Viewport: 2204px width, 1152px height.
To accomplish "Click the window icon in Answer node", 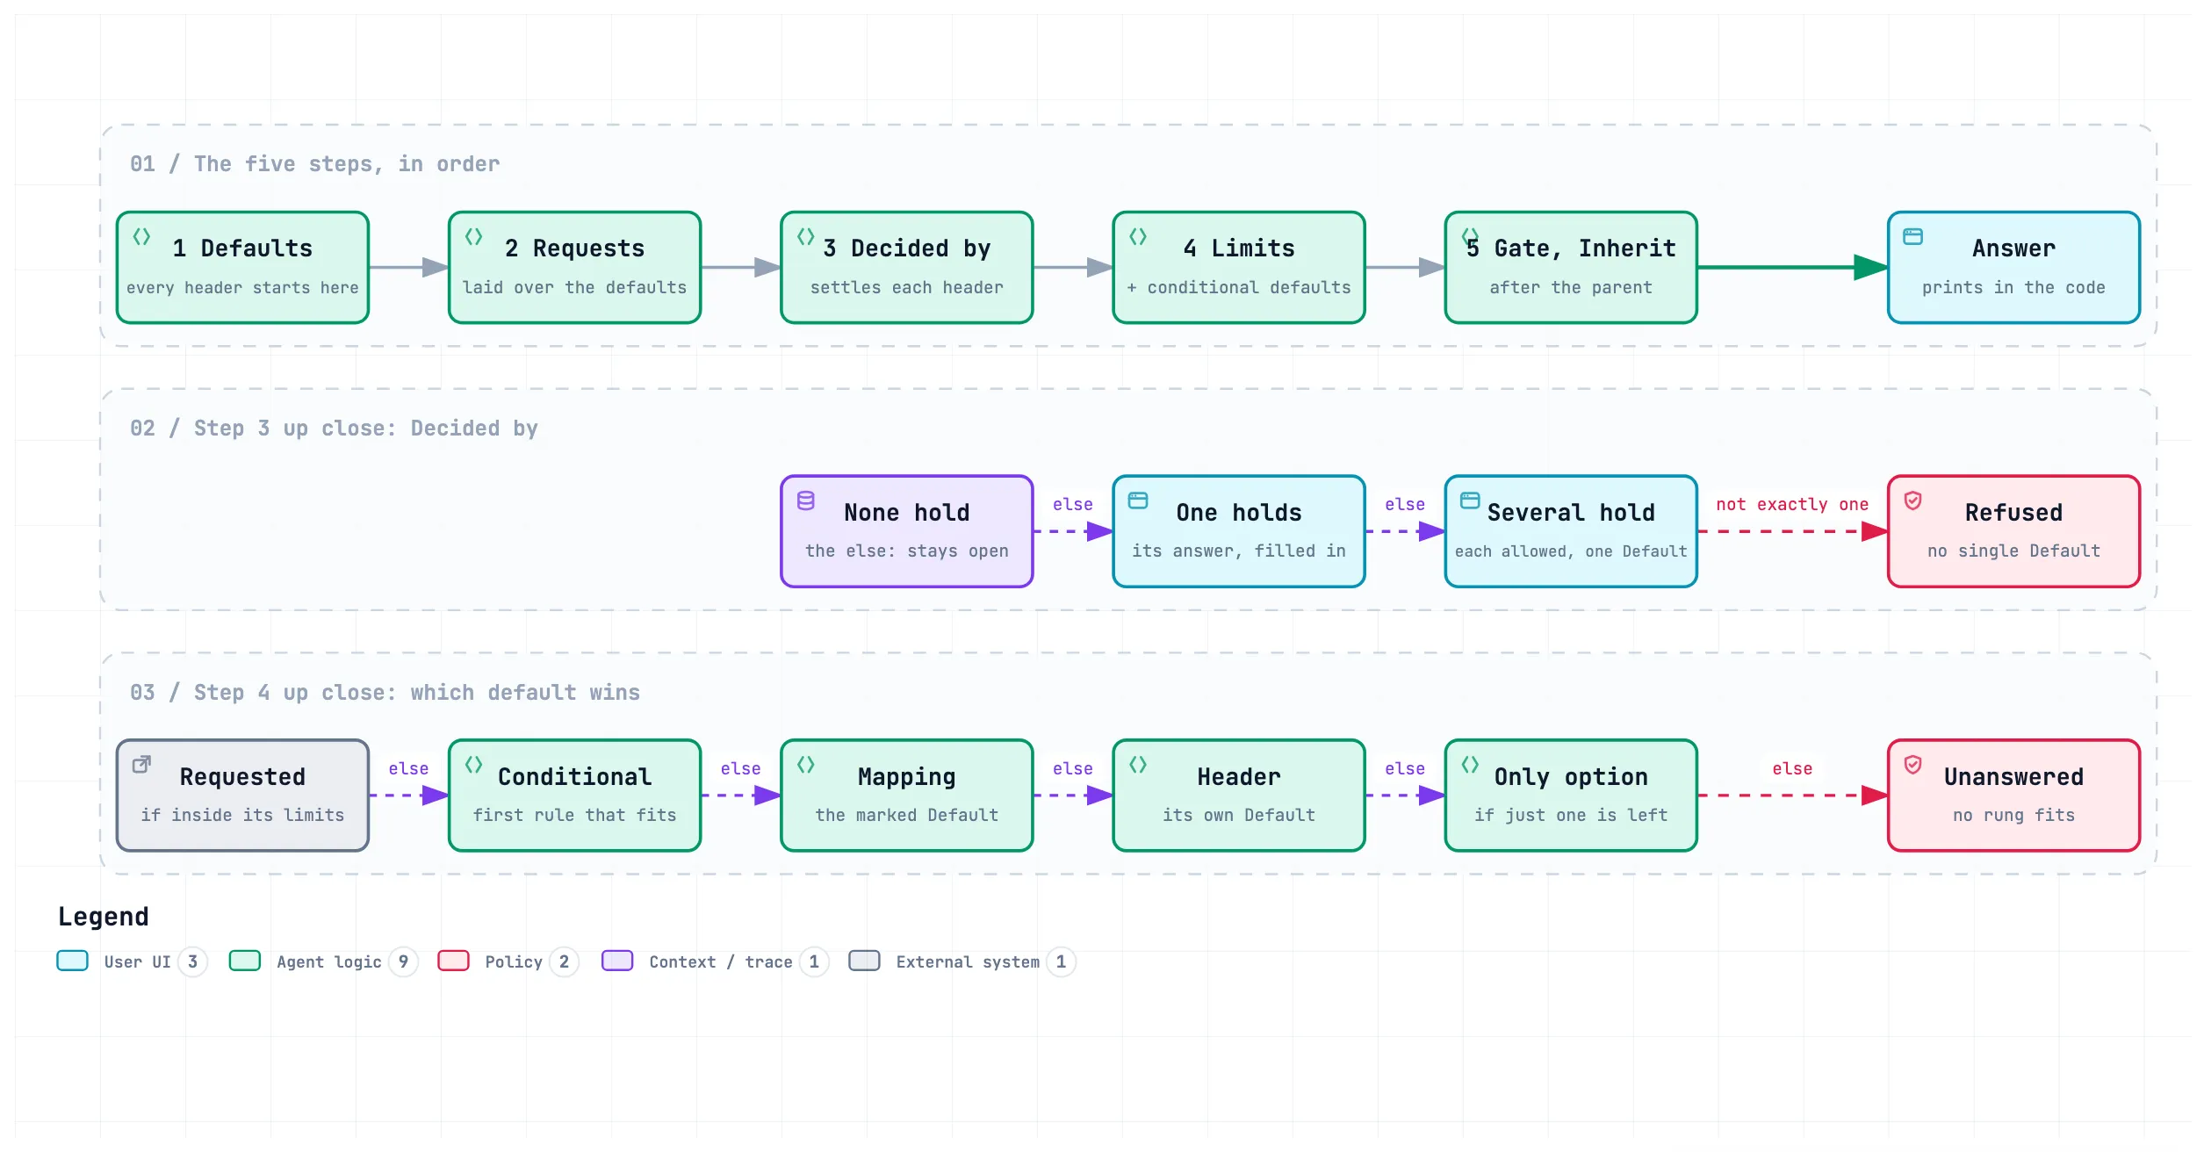I will 1913,236.
